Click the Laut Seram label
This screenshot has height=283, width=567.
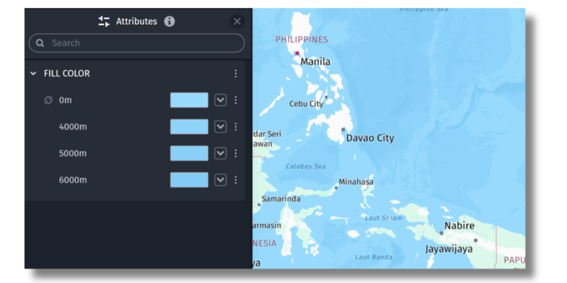[383, 218]
